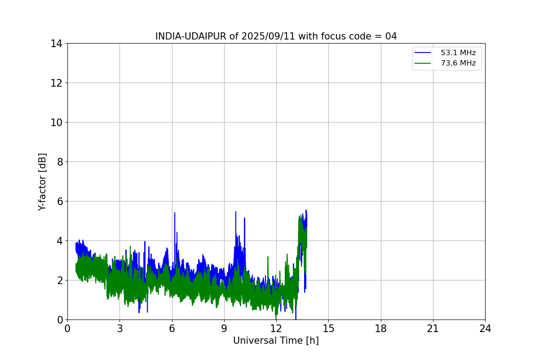Click x-axis tick label 3
The width and height of the screenshot is (539, 359).
pos(119,328)
